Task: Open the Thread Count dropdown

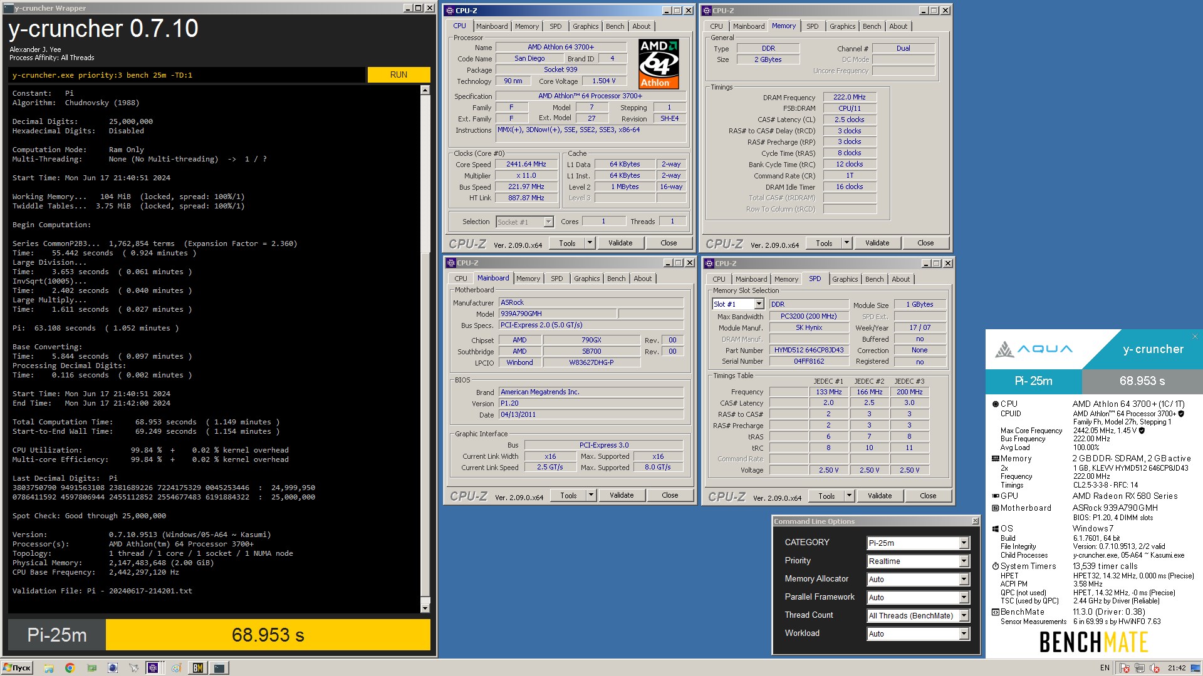Action: [964, 616]
